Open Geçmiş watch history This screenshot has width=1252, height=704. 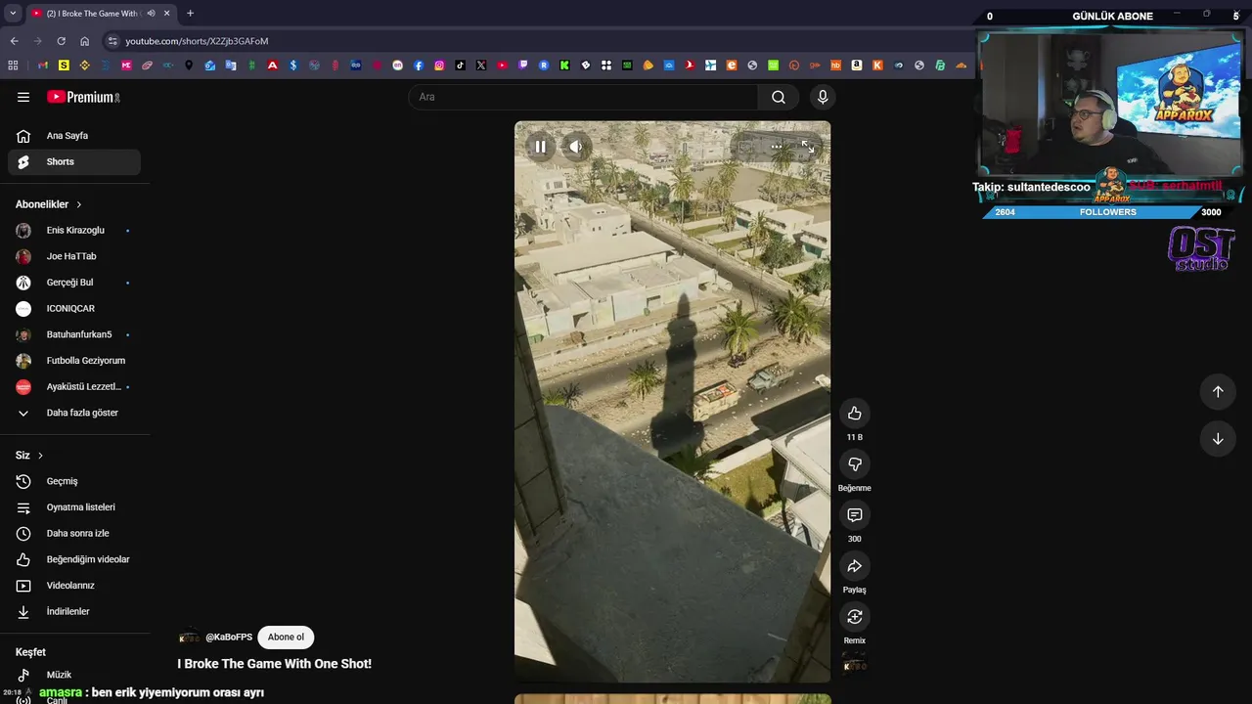point(74,481)
